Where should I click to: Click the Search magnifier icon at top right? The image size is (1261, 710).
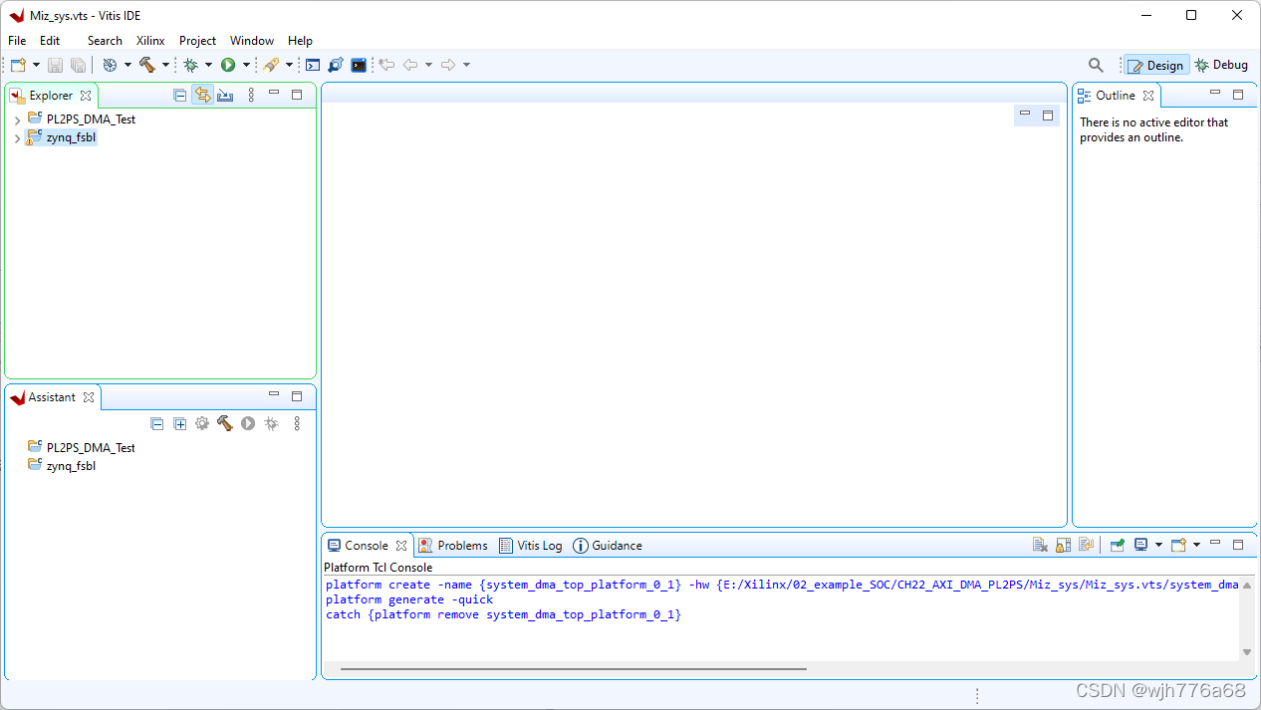point(1096,65)
